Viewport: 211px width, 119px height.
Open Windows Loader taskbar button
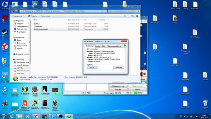coord(69,116)
